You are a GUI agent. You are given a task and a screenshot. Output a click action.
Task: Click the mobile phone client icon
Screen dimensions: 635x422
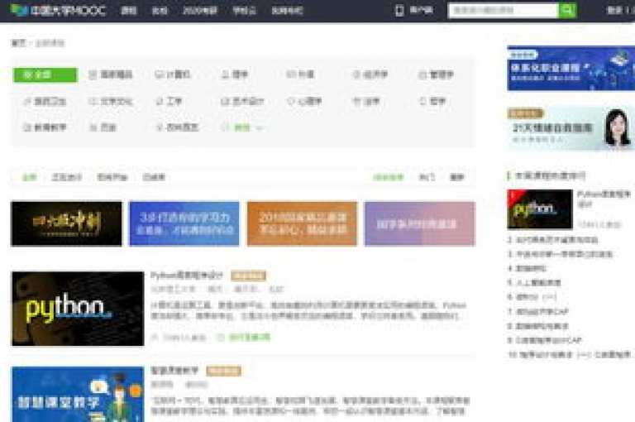[x=399, y=10]
